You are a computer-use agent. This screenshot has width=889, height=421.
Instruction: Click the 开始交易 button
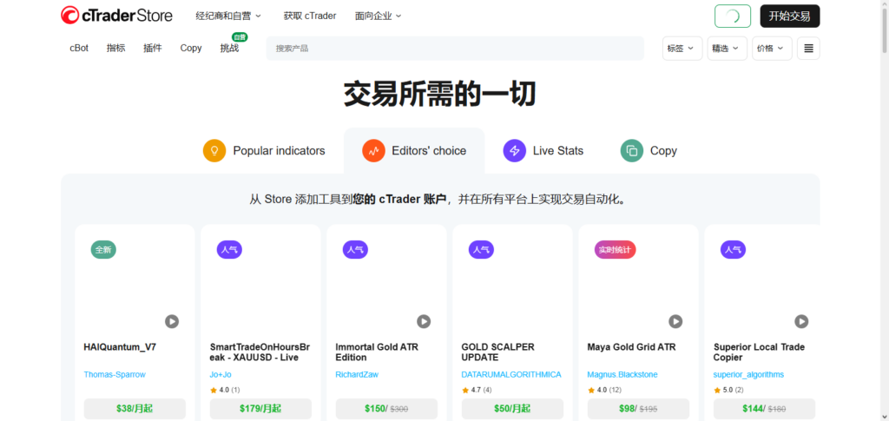point(790,16)
